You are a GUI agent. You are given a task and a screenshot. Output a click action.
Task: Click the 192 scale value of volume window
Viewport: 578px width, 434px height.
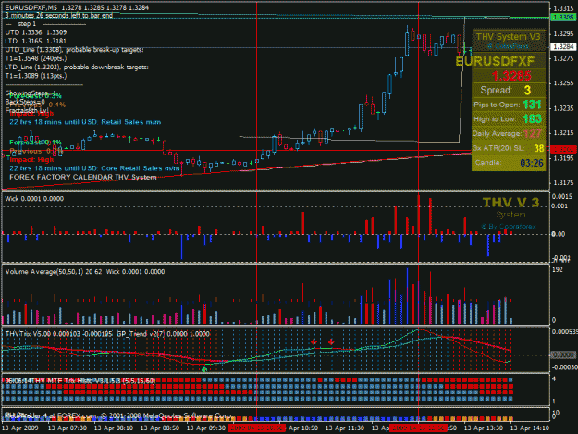point(558,270)
